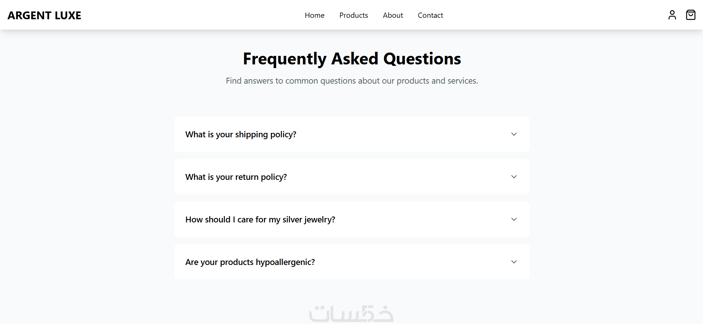Screen dimensions: 703x329
Task: Expand shipping policy using its chevron arrow
Action: pos(514,134)
